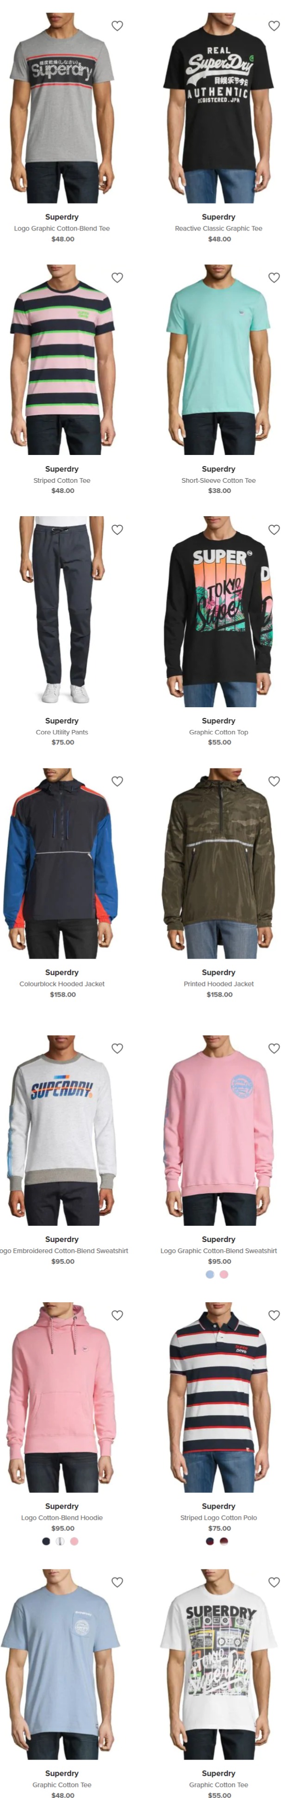Image resolution: width=285 pixels, height=1798 pixels.
Task: Choose navy swatch under Striped Logo Polo
Action: 210,1542
